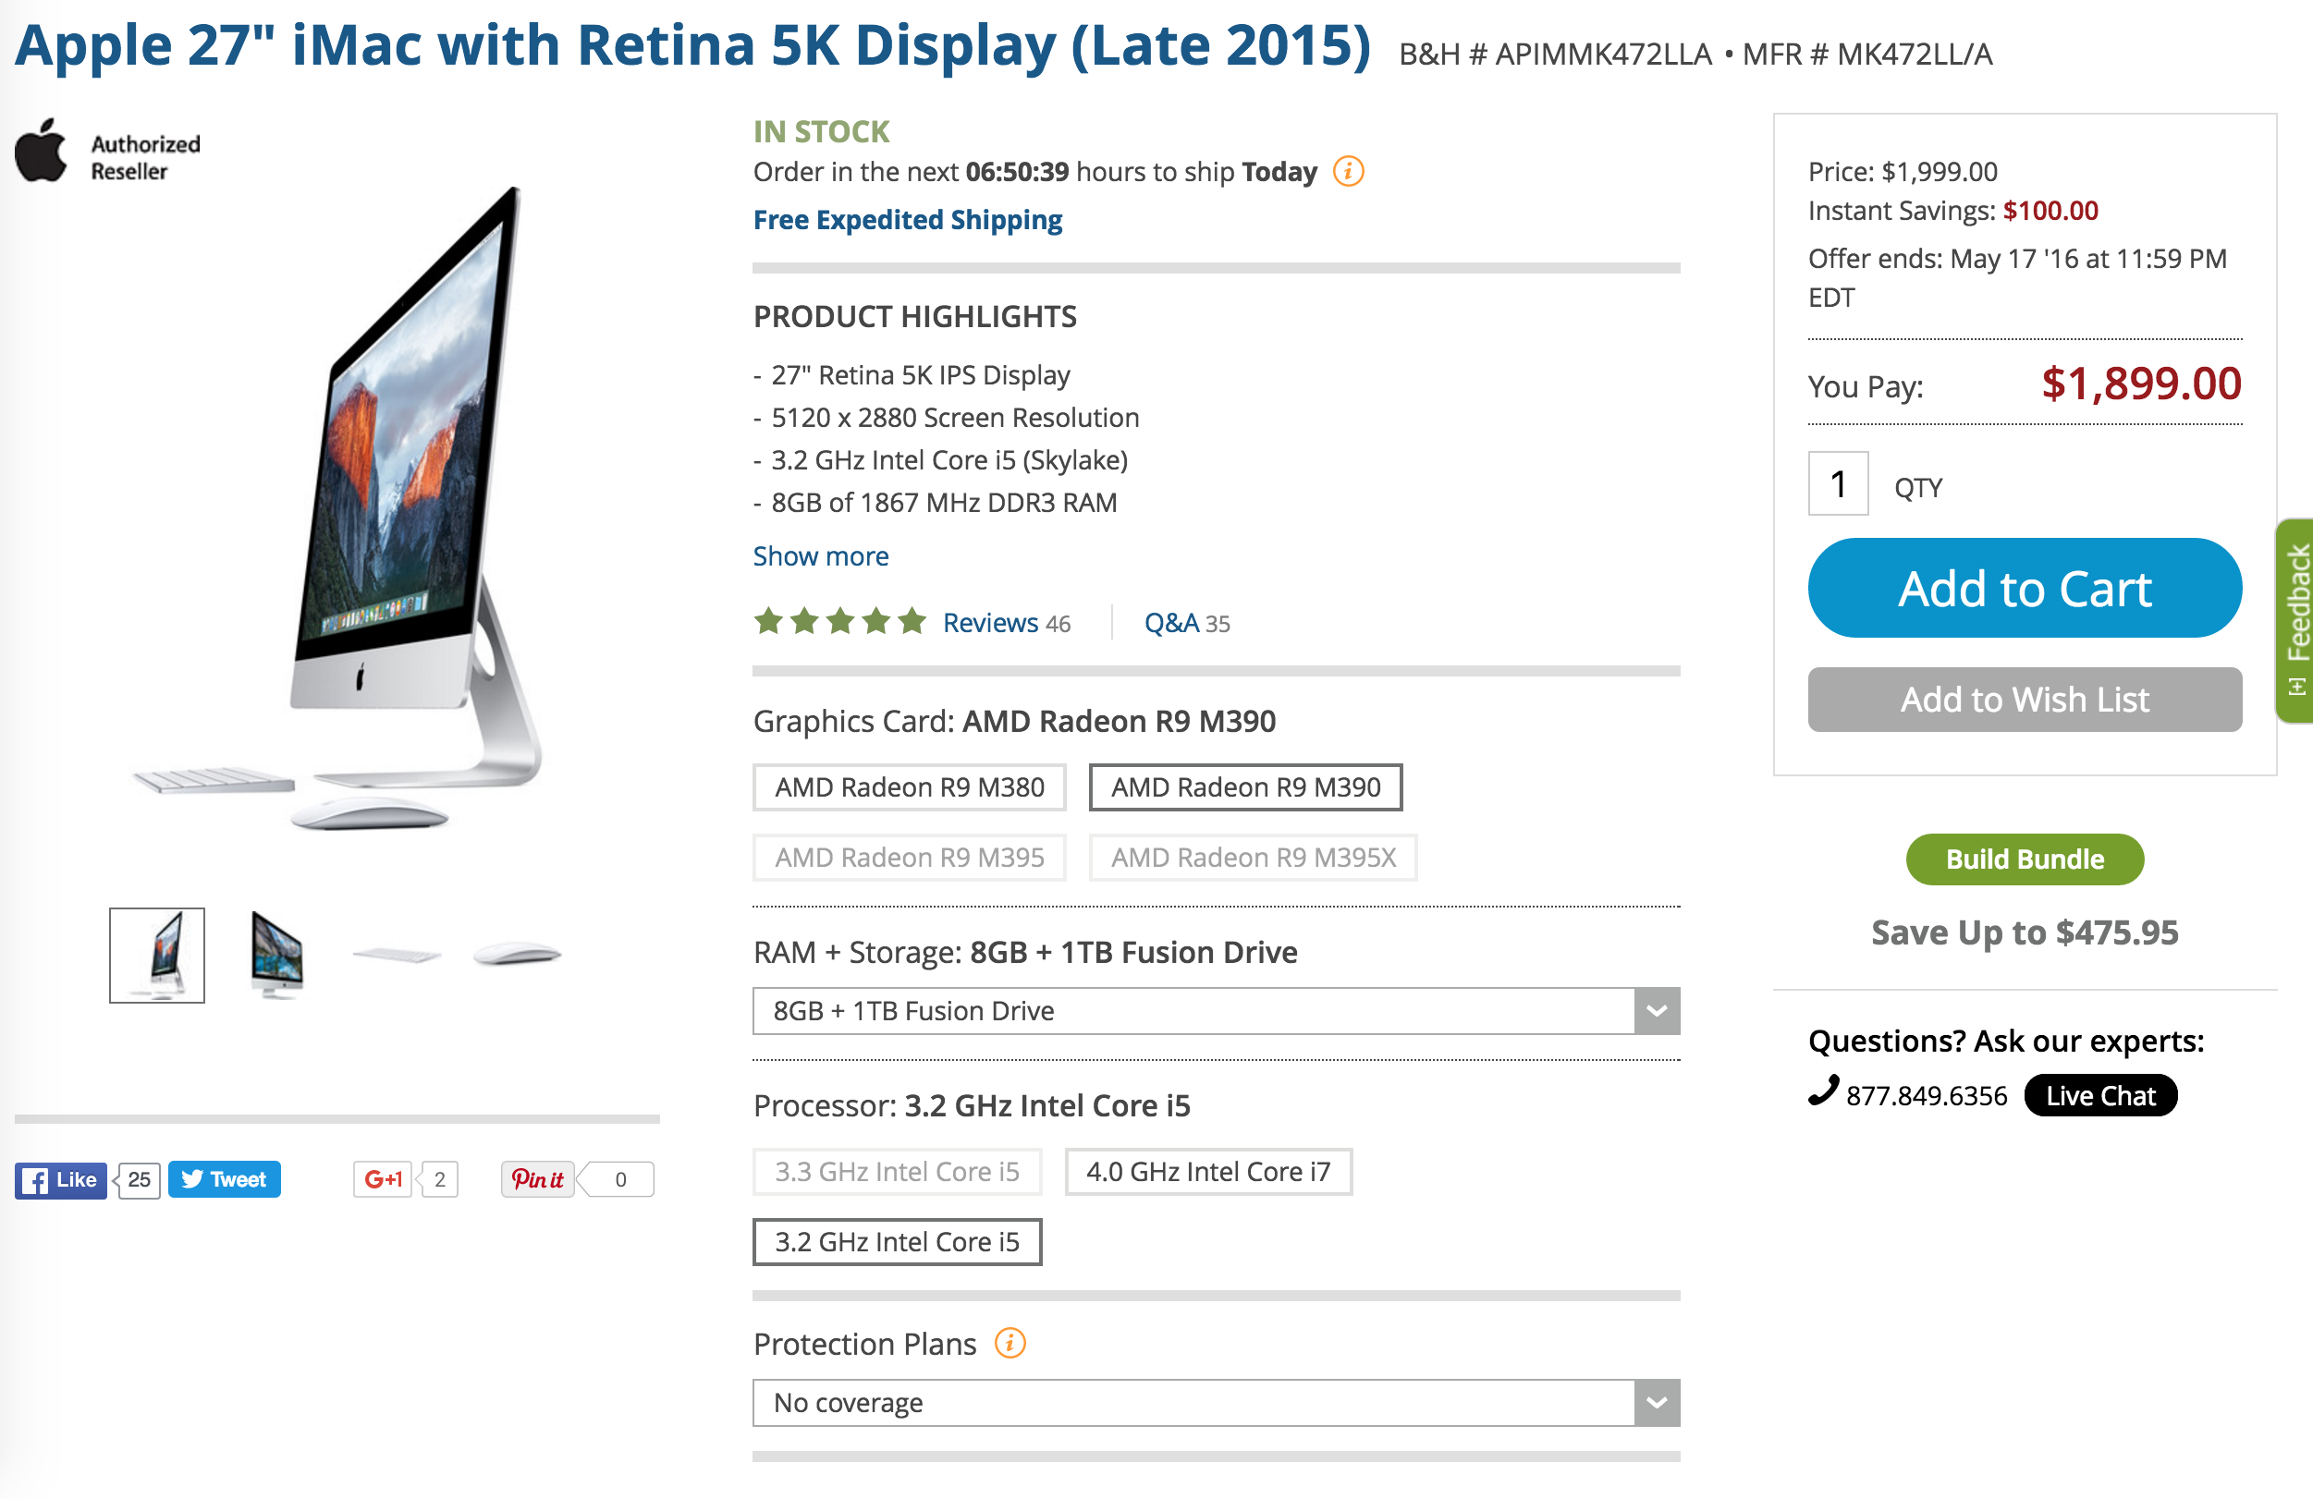The height and width of the screenshot is (1499, 2313).
Task: Select the AMD Radeon R9 M390 option
Action: coord(1245,786)
